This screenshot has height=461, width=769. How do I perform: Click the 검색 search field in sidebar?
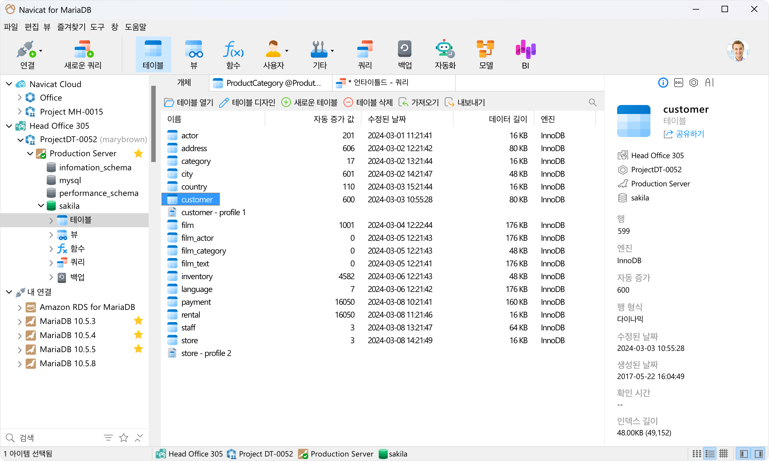pyautogui.click(x=51, y=438)
